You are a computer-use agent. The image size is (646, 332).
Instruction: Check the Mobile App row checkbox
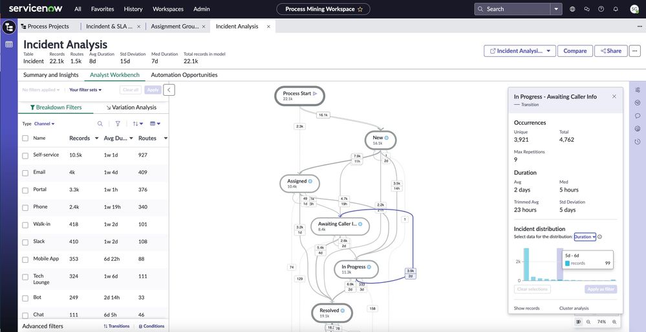[25, 260]
